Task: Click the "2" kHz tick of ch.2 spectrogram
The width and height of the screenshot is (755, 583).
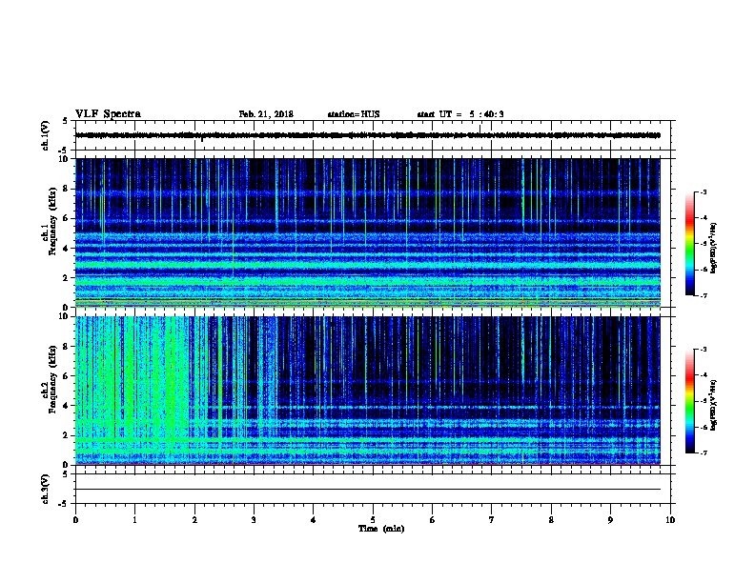Action: pyautogui.click(x=66, y=435)
